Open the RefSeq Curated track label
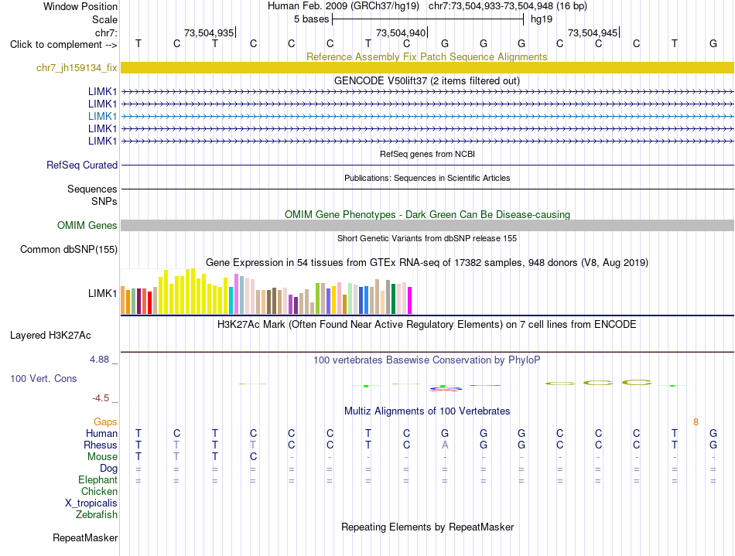 click(x=81, y=165)
